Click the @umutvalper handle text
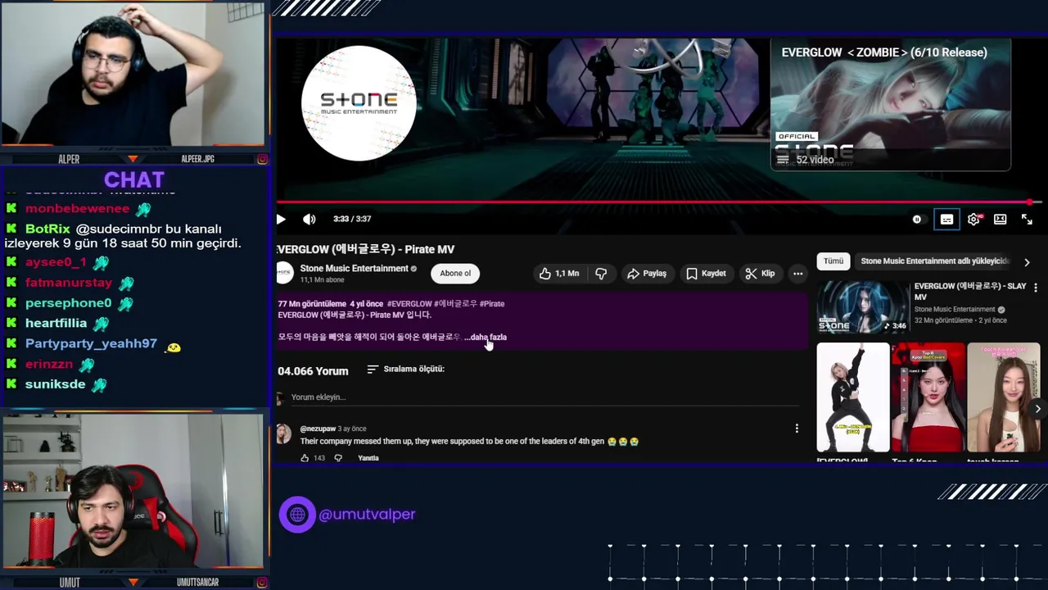 tap(367, 515)
